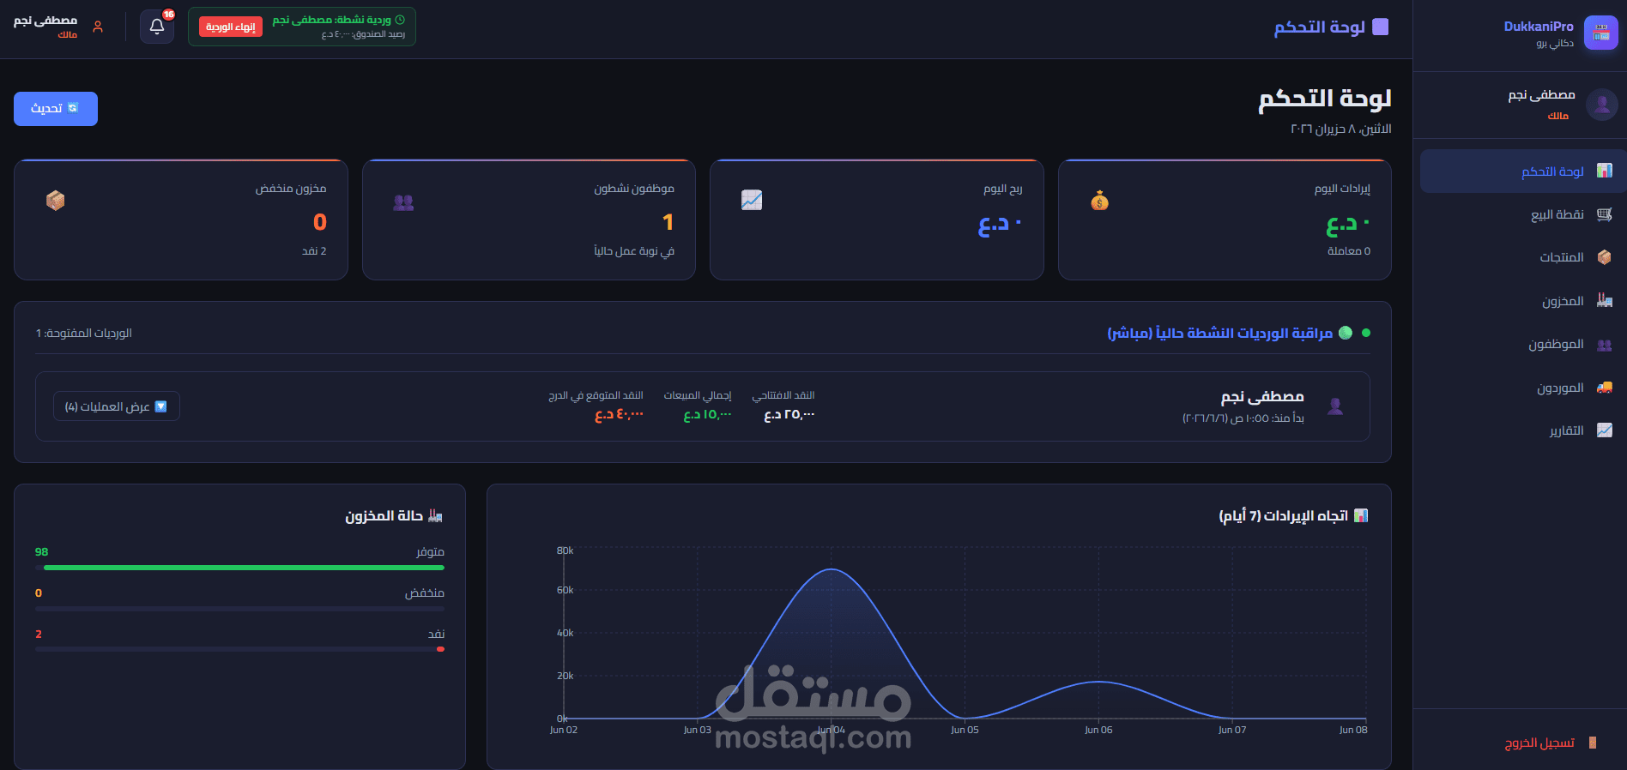Click the الموظفون people icon in sidebar
The image size is (1627, 770).
(x=1604, y=345)
